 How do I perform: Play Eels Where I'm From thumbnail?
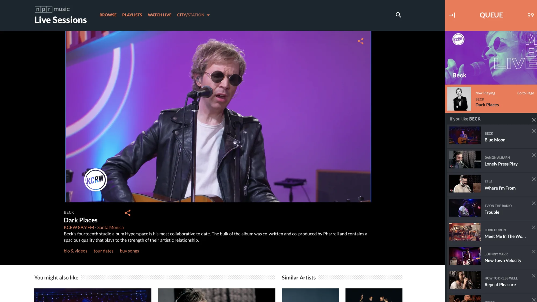pyautogui.click(x=465, y=184)
